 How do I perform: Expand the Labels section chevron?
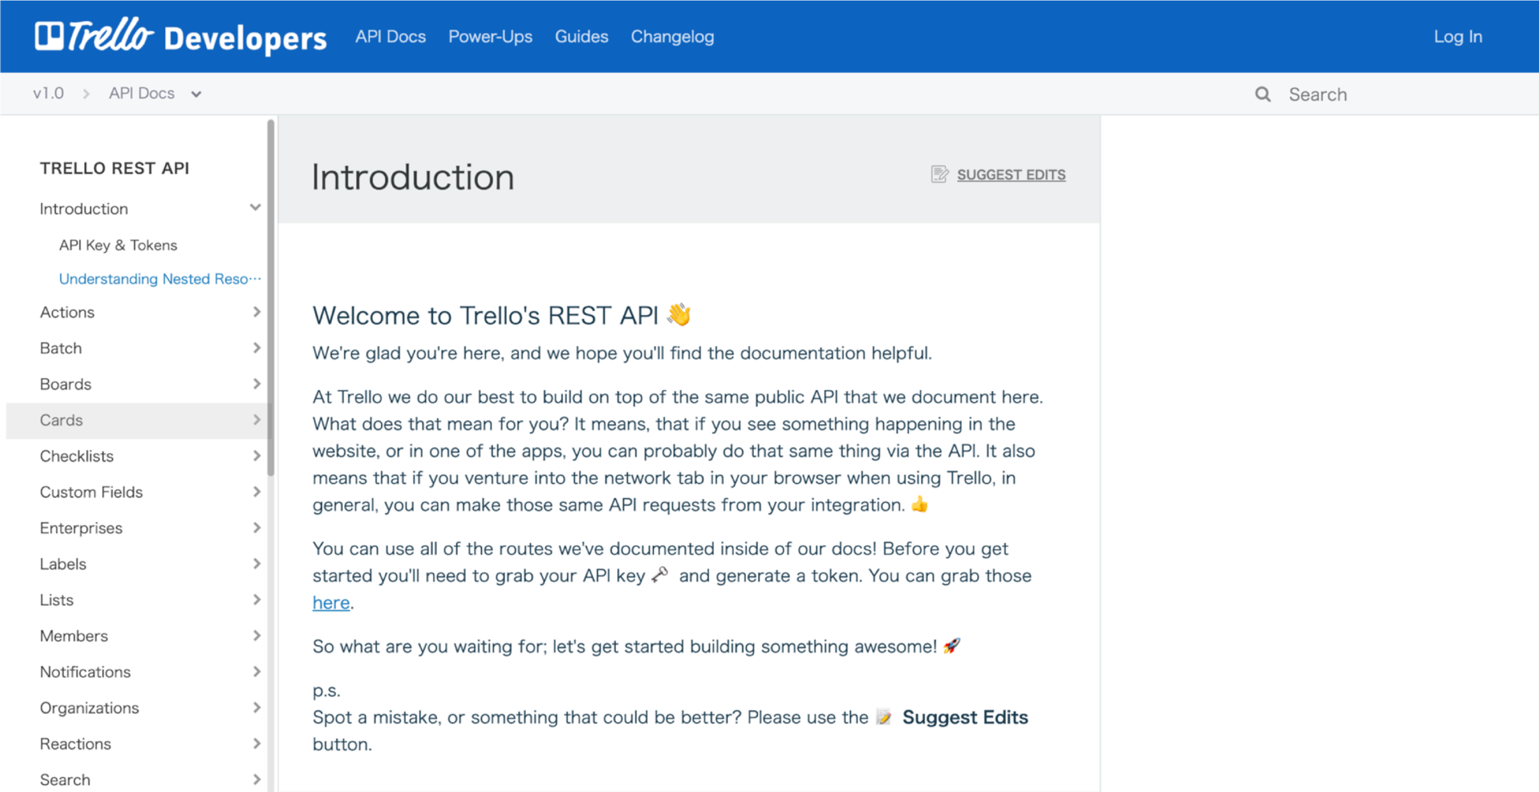256,564
